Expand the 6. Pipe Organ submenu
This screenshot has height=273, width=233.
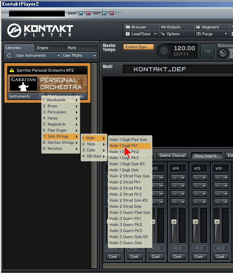(60, 130)
